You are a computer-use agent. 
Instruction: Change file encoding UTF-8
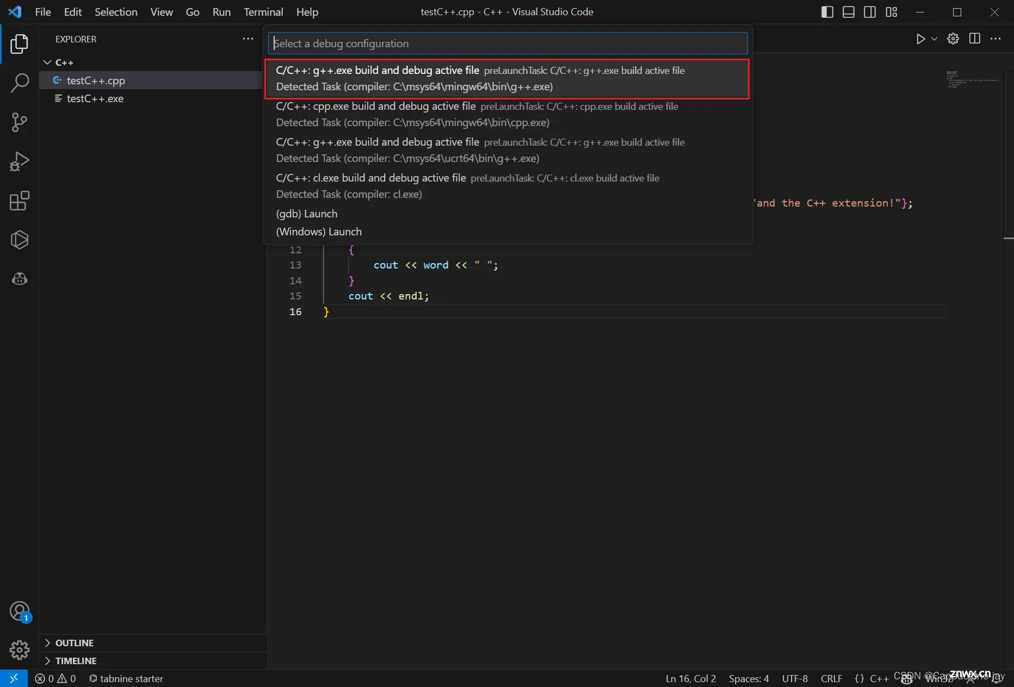tap(795, 678)
